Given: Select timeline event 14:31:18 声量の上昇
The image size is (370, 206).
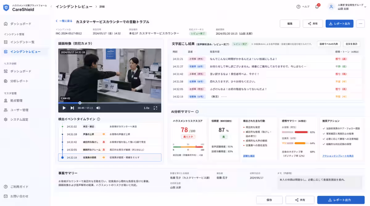Looking at the screenshot, I should pyautogui.click(x=110, y=134).
